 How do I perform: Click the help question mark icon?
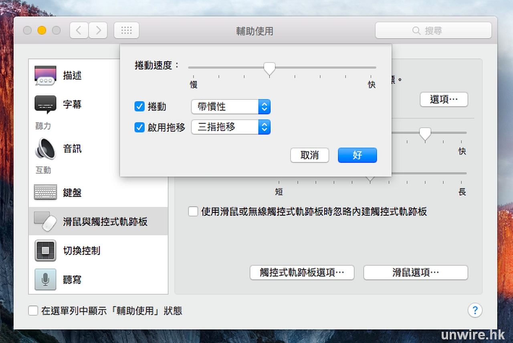(475, 310)
